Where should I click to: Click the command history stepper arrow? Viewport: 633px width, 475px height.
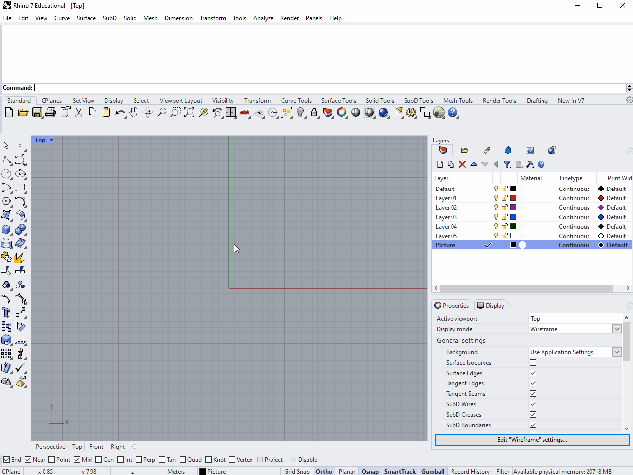pos(629,88)
